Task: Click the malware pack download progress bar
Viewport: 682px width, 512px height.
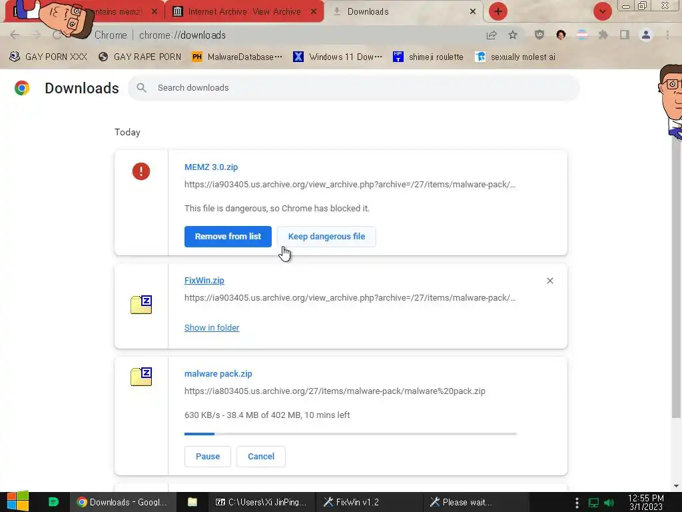Action: pos(350,434)
